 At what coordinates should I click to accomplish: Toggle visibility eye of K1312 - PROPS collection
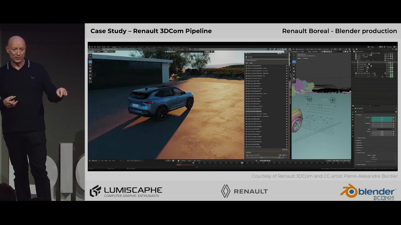point(389,55)
